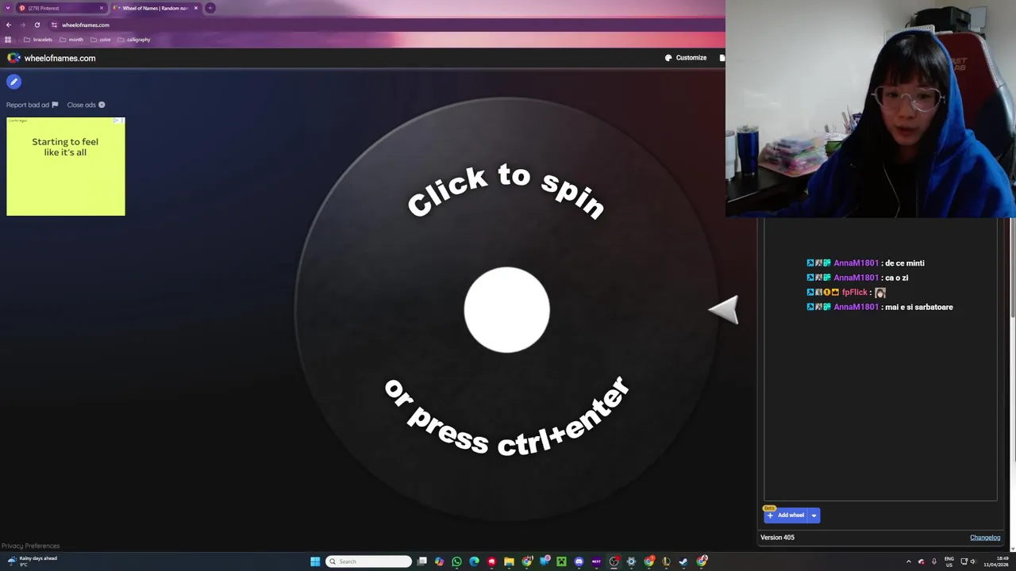Click the fpFlick username in chat

coord(855,293)
